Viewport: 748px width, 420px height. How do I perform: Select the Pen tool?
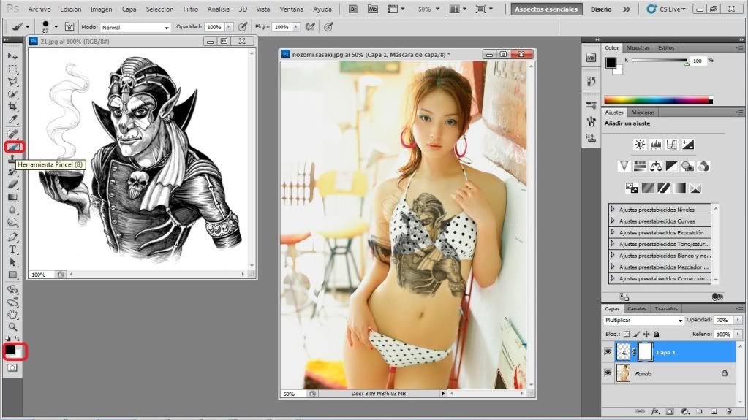coord(12,237)
